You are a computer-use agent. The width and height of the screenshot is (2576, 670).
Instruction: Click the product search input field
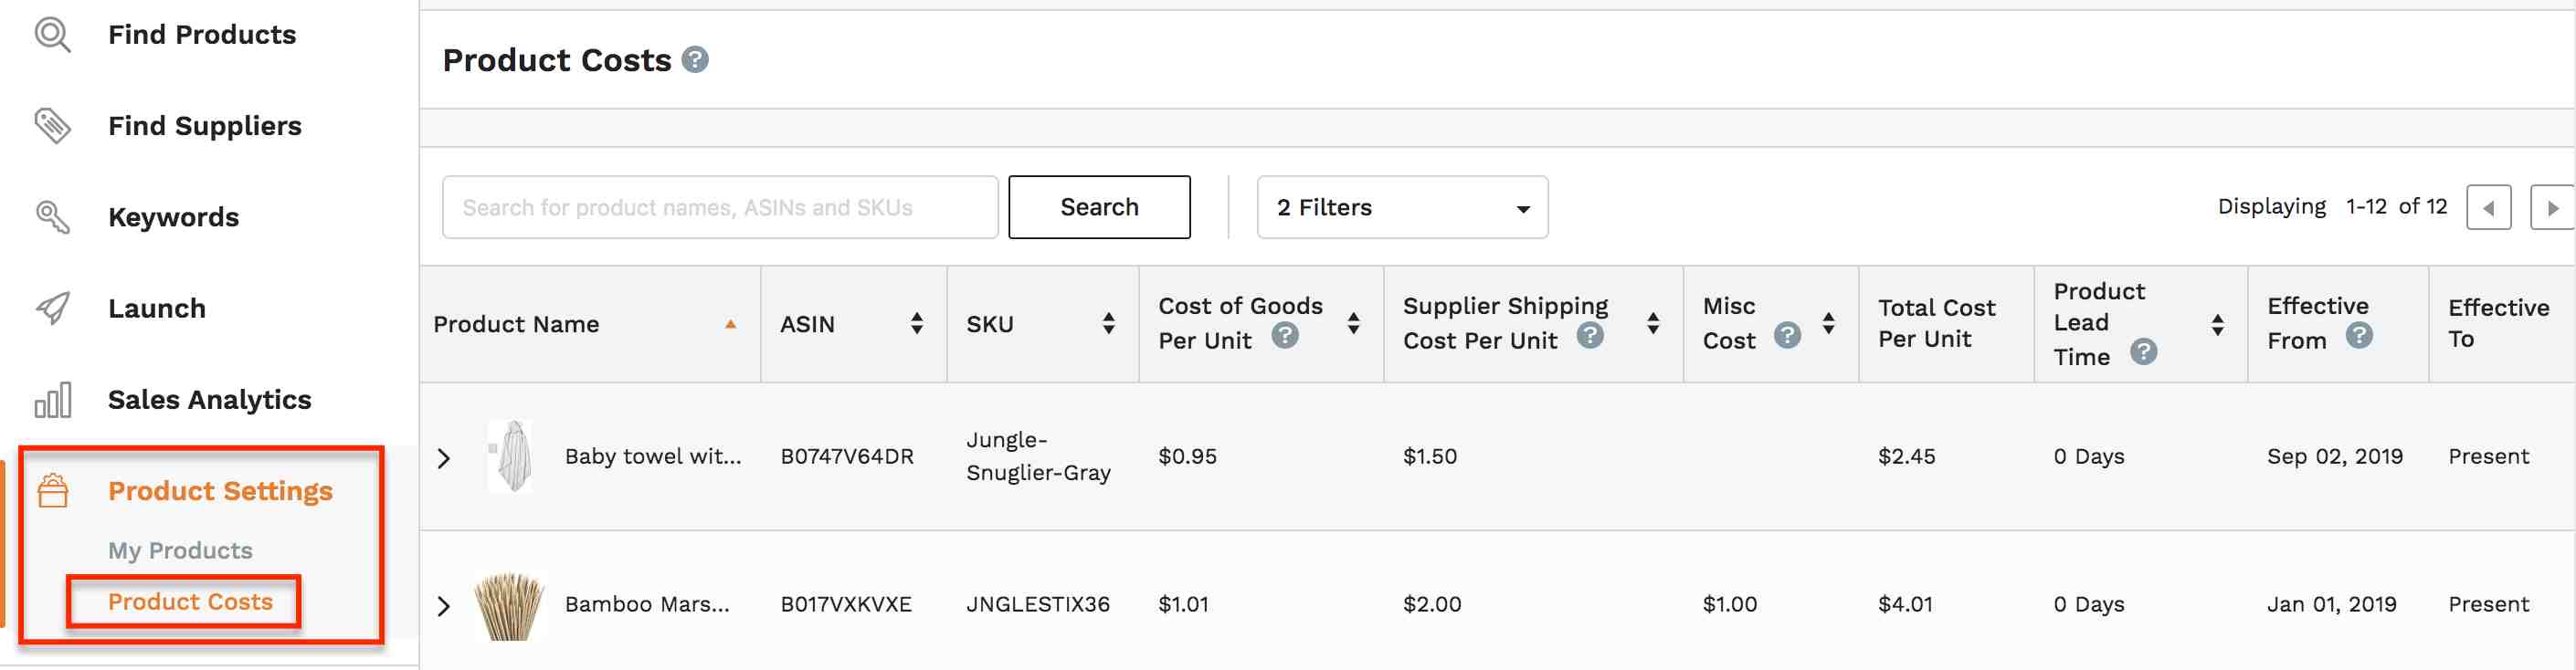coord(720,208)
